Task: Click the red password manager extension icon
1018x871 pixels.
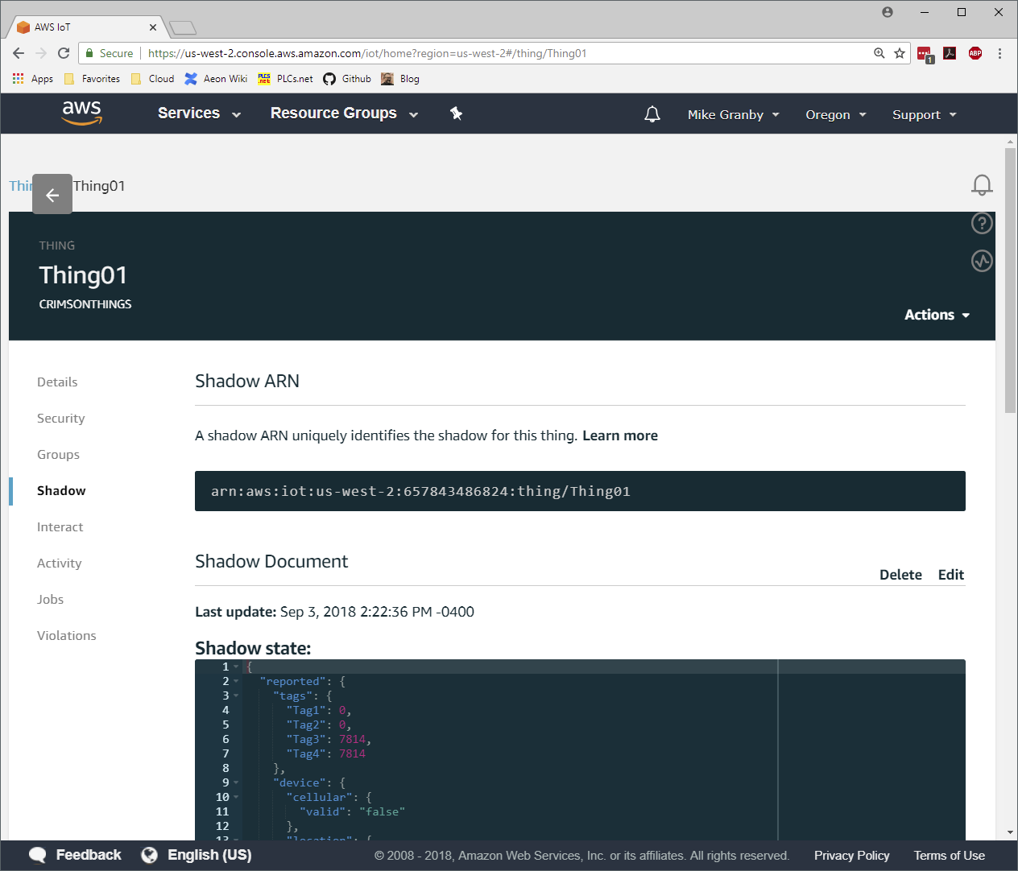Action: (x=925, y=55)
